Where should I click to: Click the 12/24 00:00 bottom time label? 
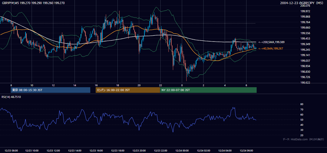click(x=182, y=150)
